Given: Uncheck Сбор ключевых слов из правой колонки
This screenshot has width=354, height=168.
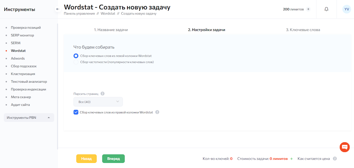Looking at the screenshot, I should coord(76,112).
